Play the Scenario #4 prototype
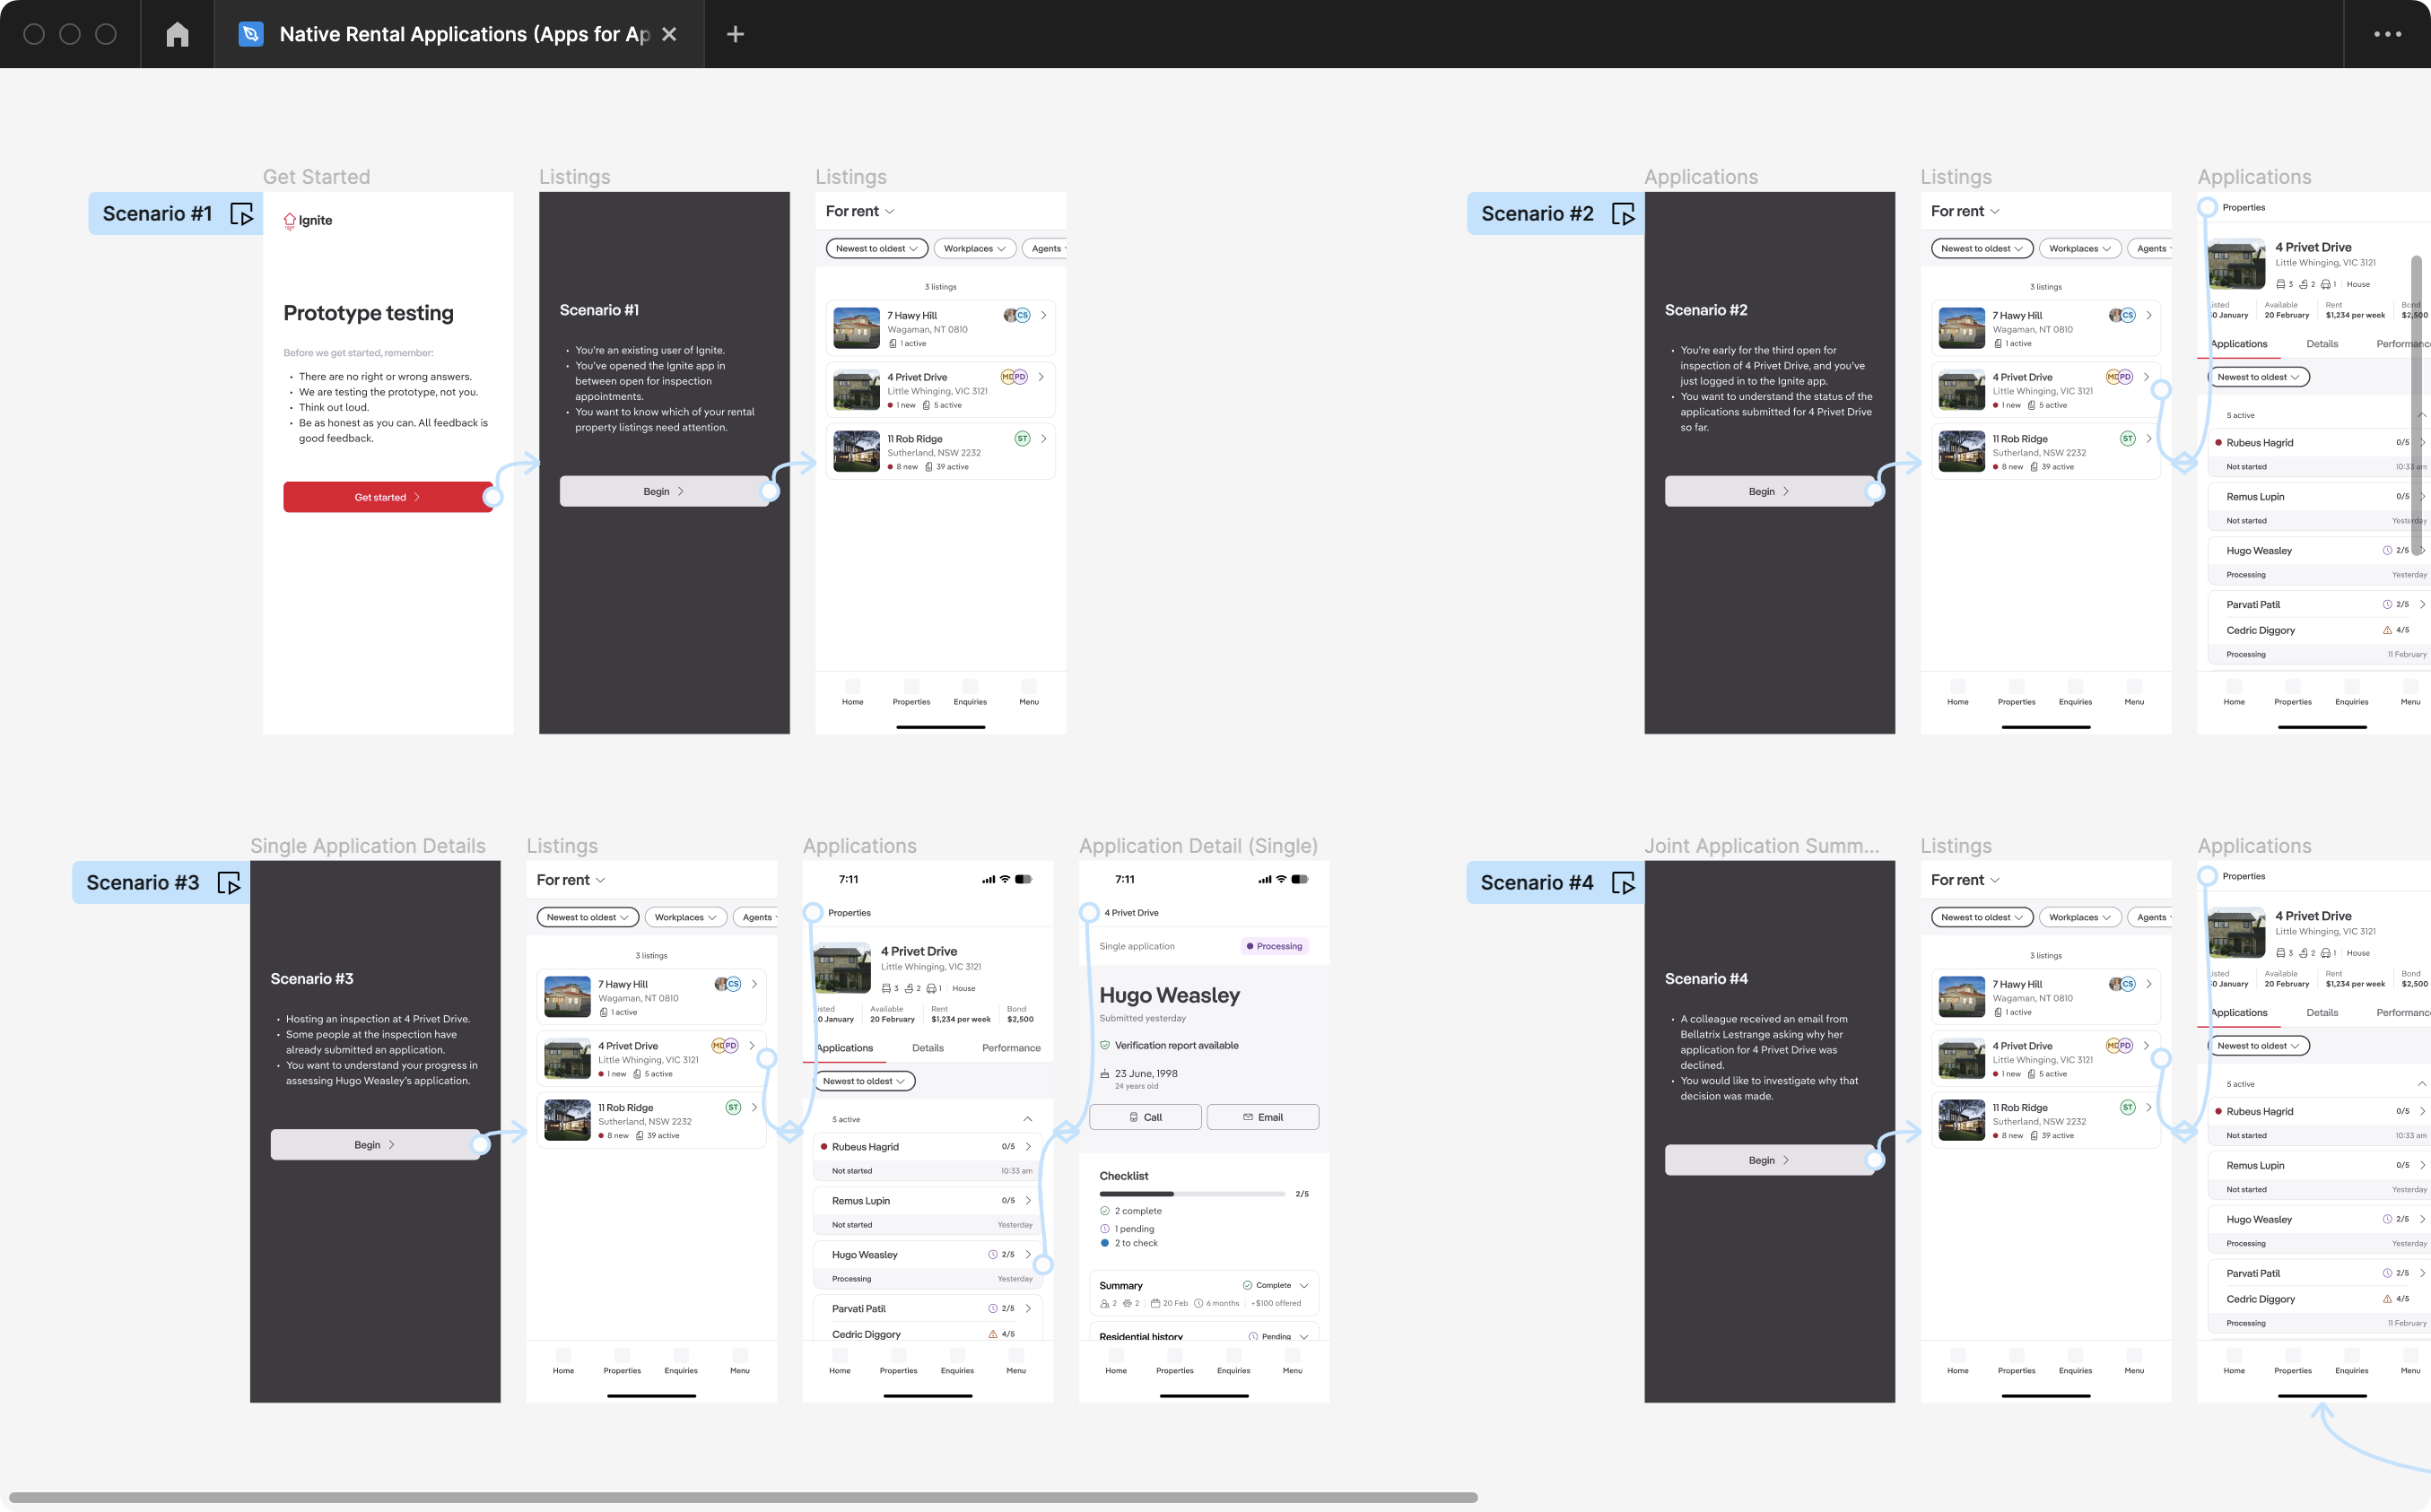 pos(1625,882)
